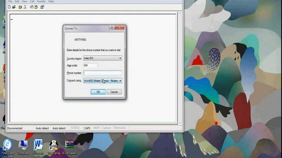The height and width of the screenshot is (158, 282).
Task: Click the Connect To dialog help button
Action: tap(111, 27)
